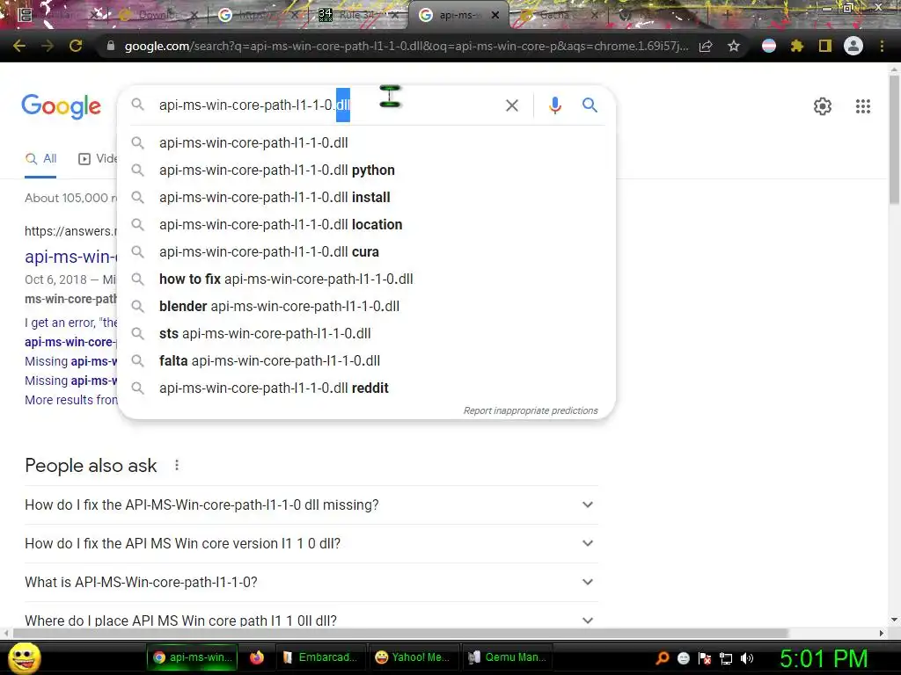The width and height of the screenshot is (901, 675).
Task: Click the browser forward arrow
Action: pyautogui.click(x=48, y=46)
